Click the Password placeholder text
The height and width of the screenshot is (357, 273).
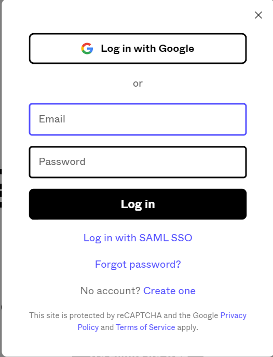tap(62, 162)
